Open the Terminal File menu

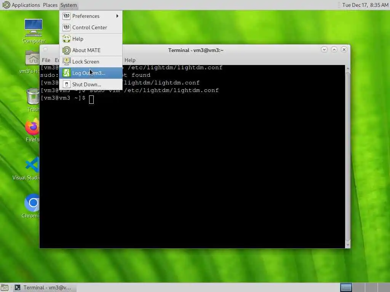[x=46, y=60]
